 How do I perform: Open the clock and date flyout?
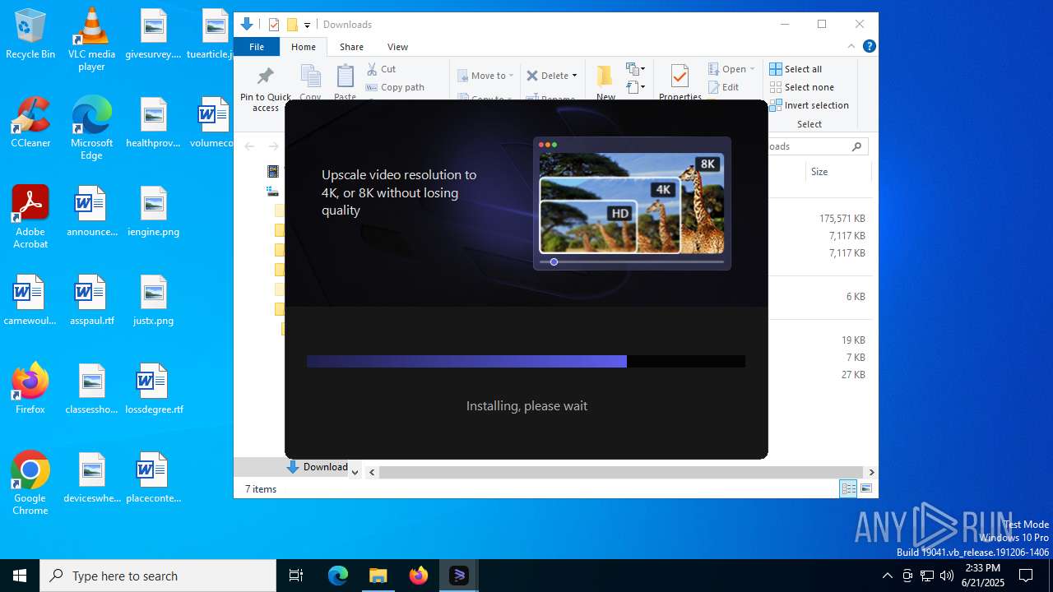point(982,576)
